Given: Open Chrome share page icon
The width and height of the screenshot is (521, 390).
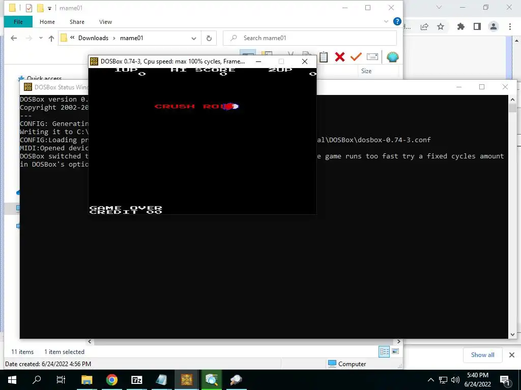Looking at the screenshot, I should click(424, 27).
